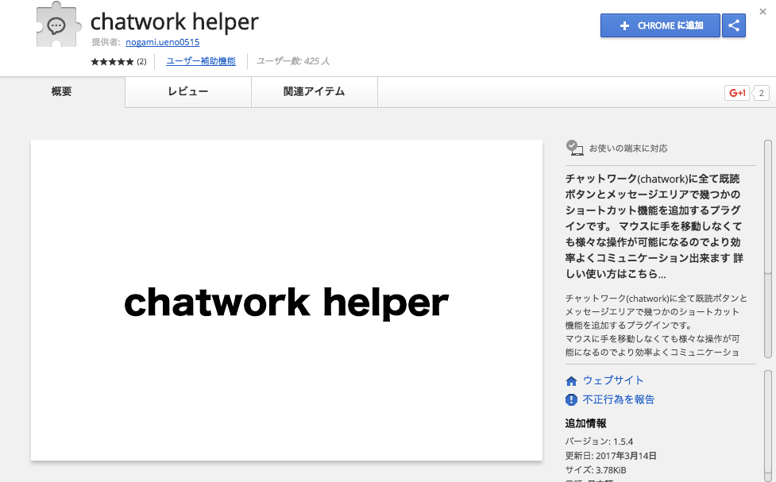
Task: Click the text サイズ: 3.78KiB
Action: coord(596,470)
